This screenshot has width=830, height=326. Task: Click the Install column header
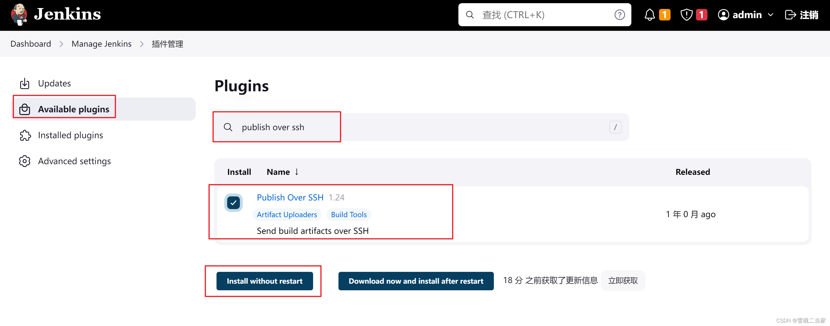tap(239, 172)
